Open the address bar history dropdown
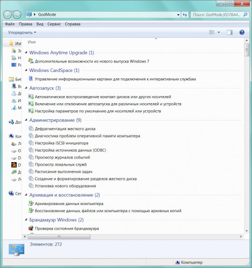252x268 pixels. click(x=178, y=15)
